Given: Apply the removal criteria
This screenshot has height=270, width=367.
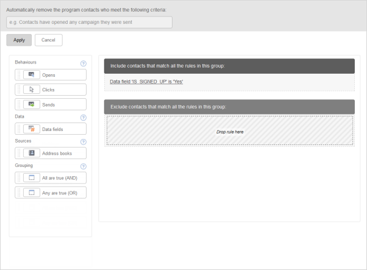Looking at the screenshot, I should [x=19, y=40].
